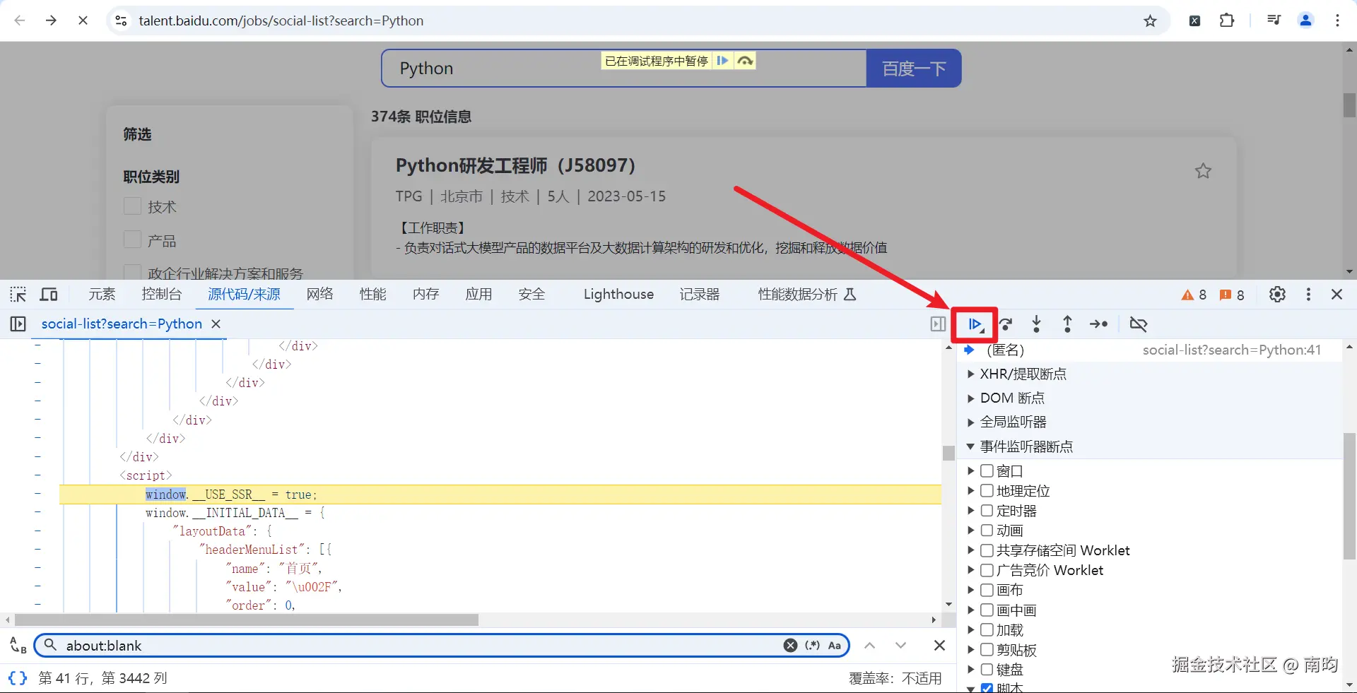The width and height of the screenshot is (1357, 693).
Task: Enable the 窗口 event listener breakpoint
Action: 987,470
